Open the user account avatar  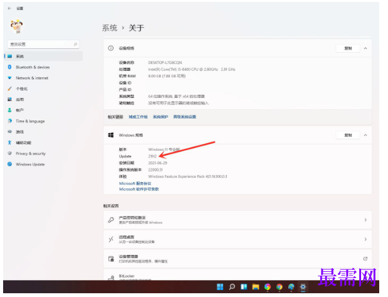[16, 26]
